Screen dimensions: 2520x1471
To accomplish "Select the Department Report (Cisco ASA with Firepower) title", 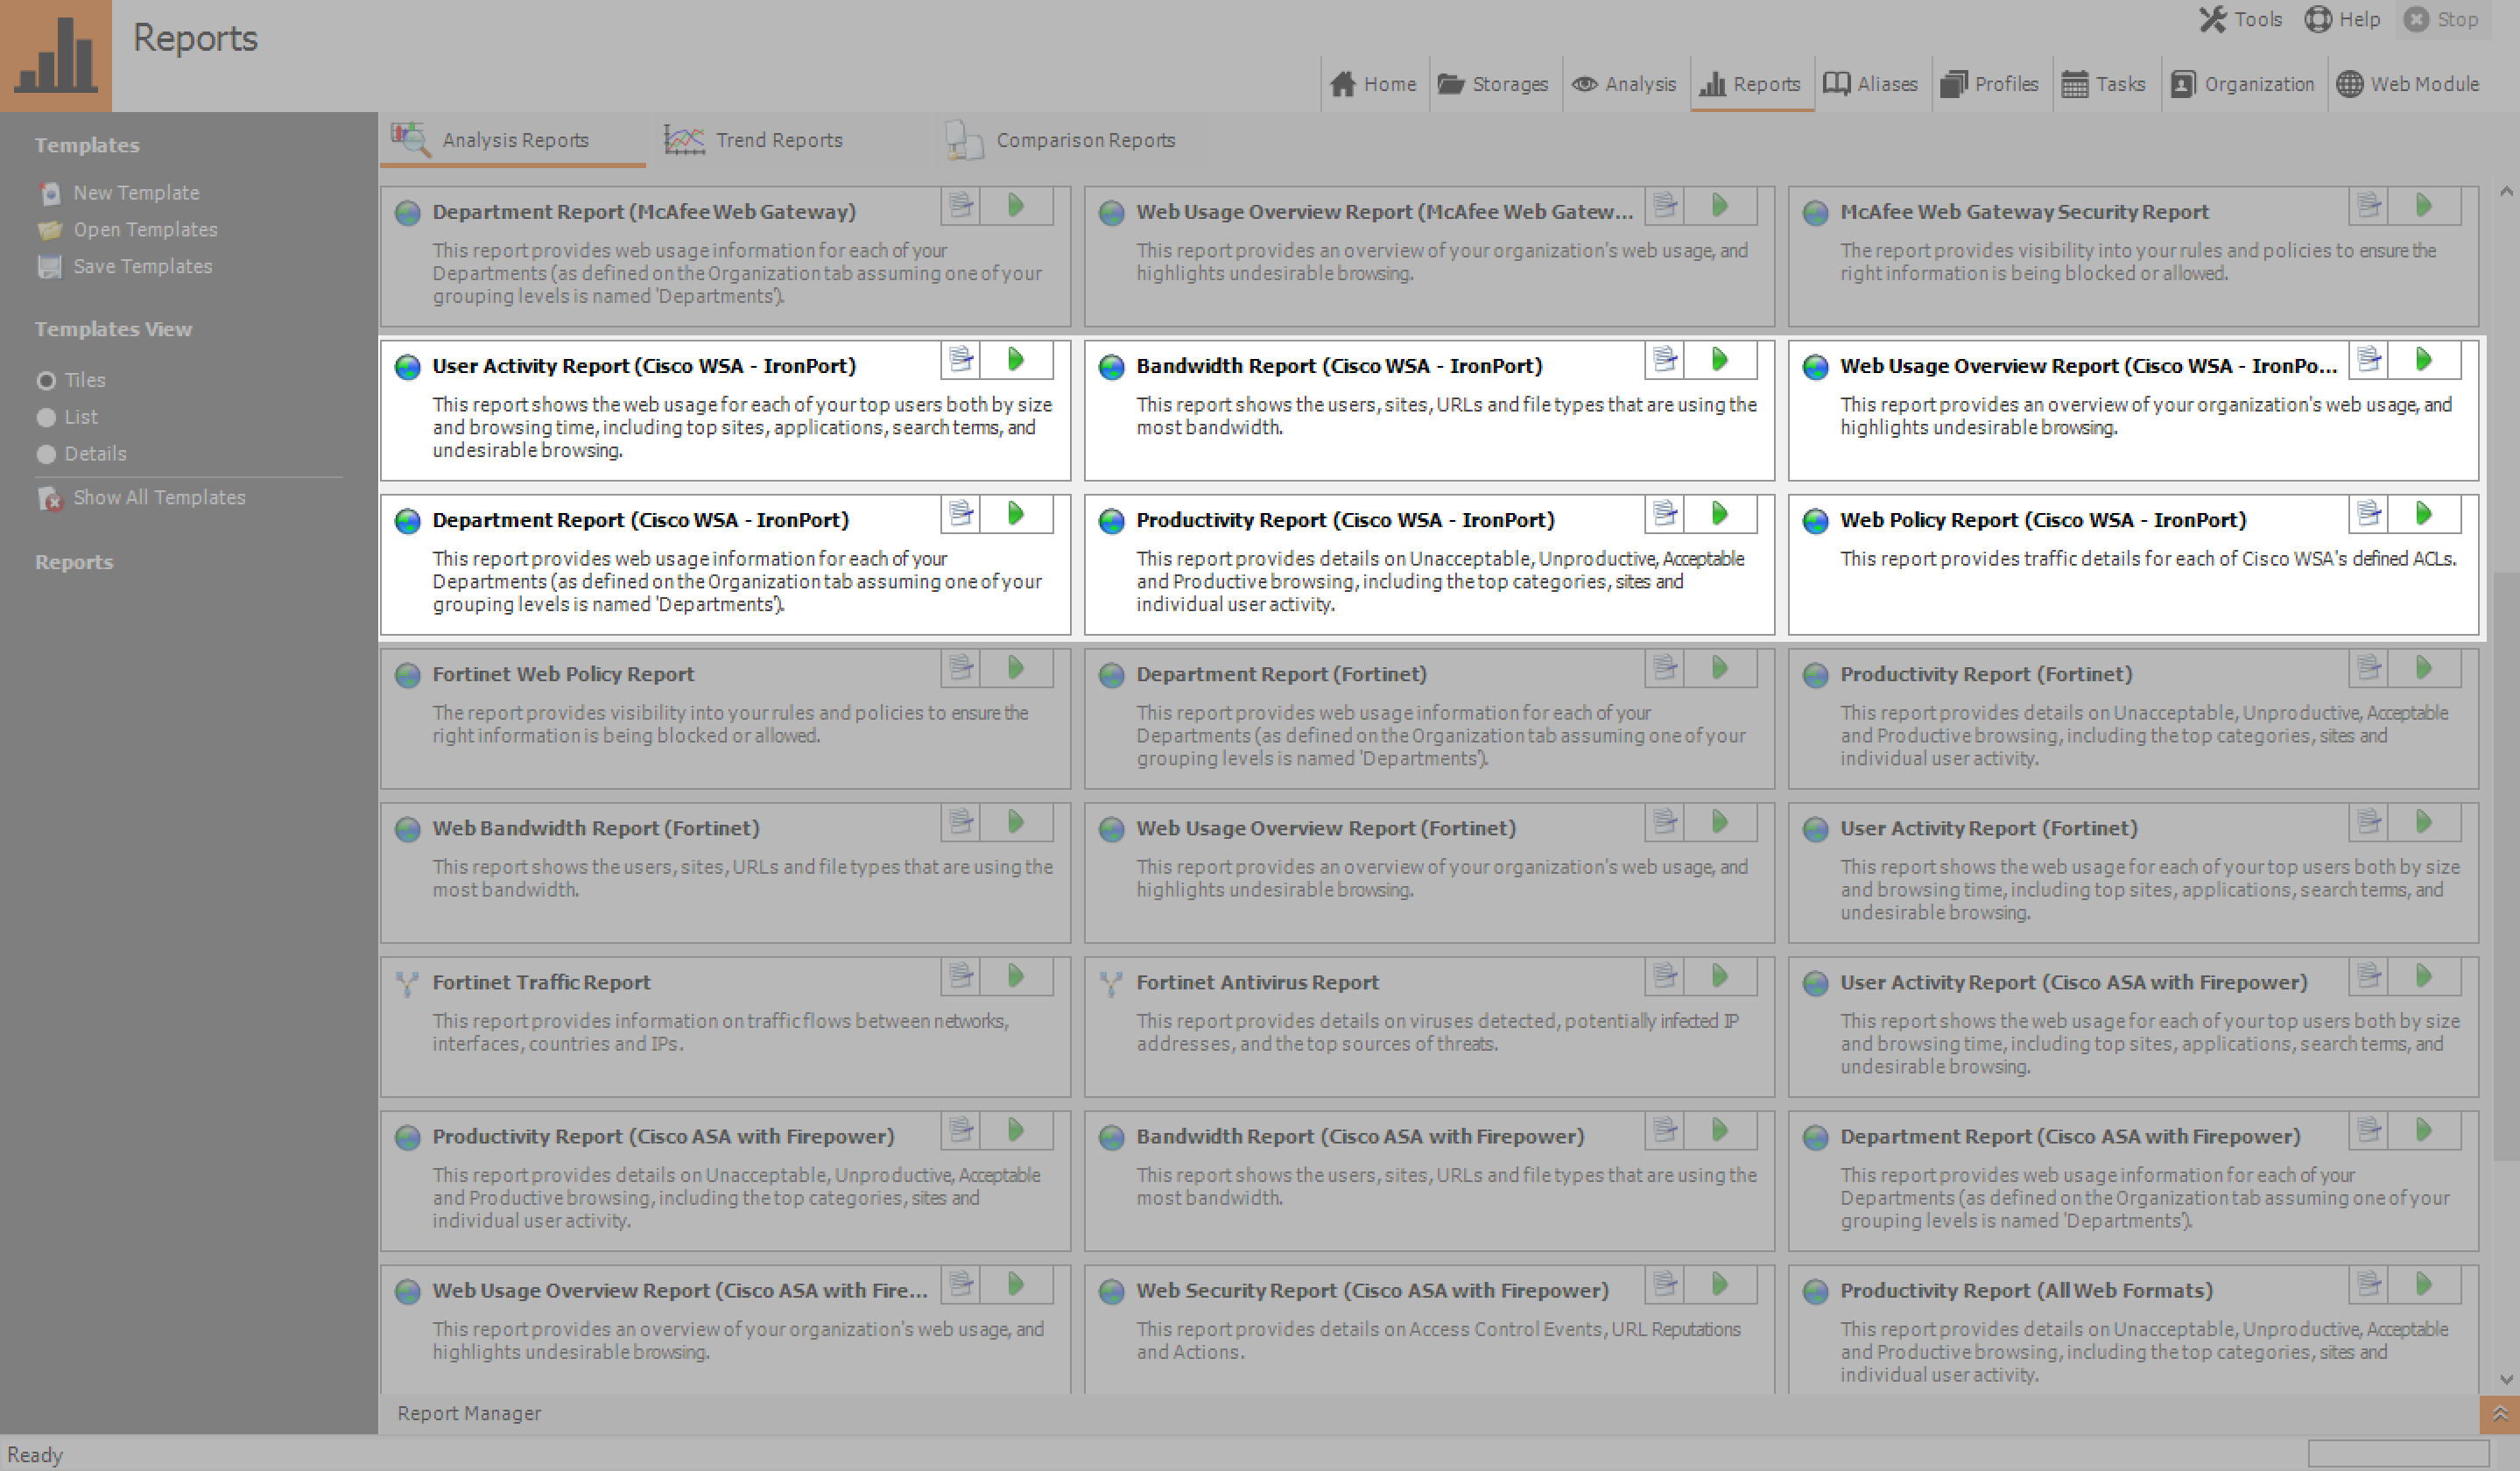I will tap(2070, 1136).
